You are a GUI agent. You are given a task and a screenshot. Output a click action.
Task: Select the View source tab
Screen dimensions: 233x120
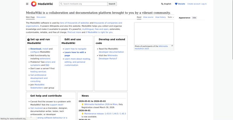point(148,17)
